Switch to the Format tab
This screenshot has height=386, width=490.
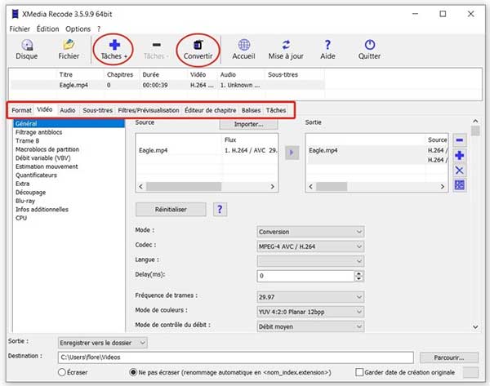coord(21,110)
